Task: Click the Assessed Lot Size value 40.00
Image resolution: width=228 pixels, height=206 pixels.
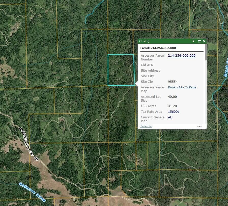Action: point(172,97)
